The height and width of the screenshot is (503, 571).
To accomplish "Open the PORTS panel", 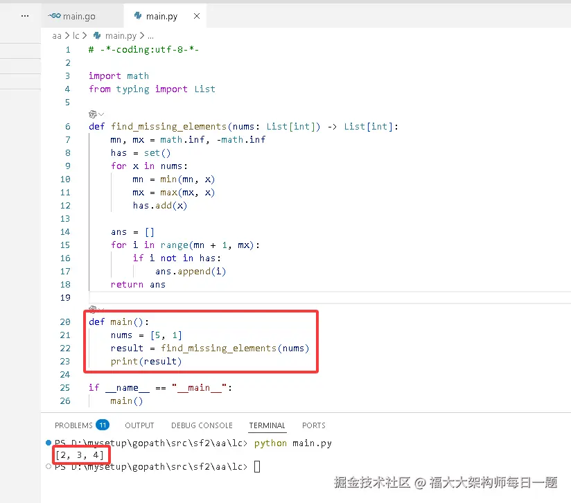I will (313, 425).
